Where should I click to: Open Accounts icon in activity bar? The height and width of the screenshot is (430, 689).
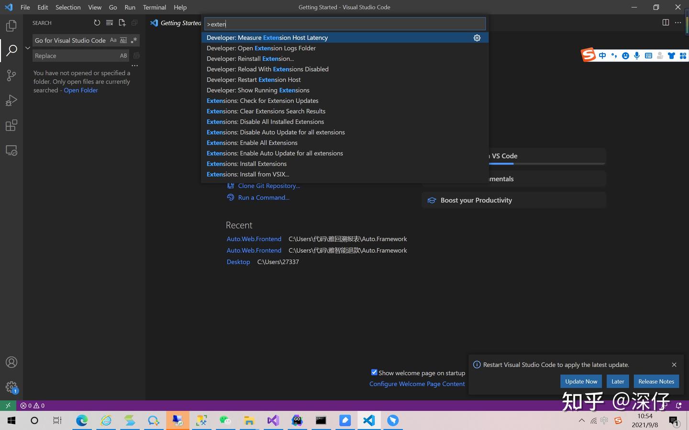click(11, 362)
